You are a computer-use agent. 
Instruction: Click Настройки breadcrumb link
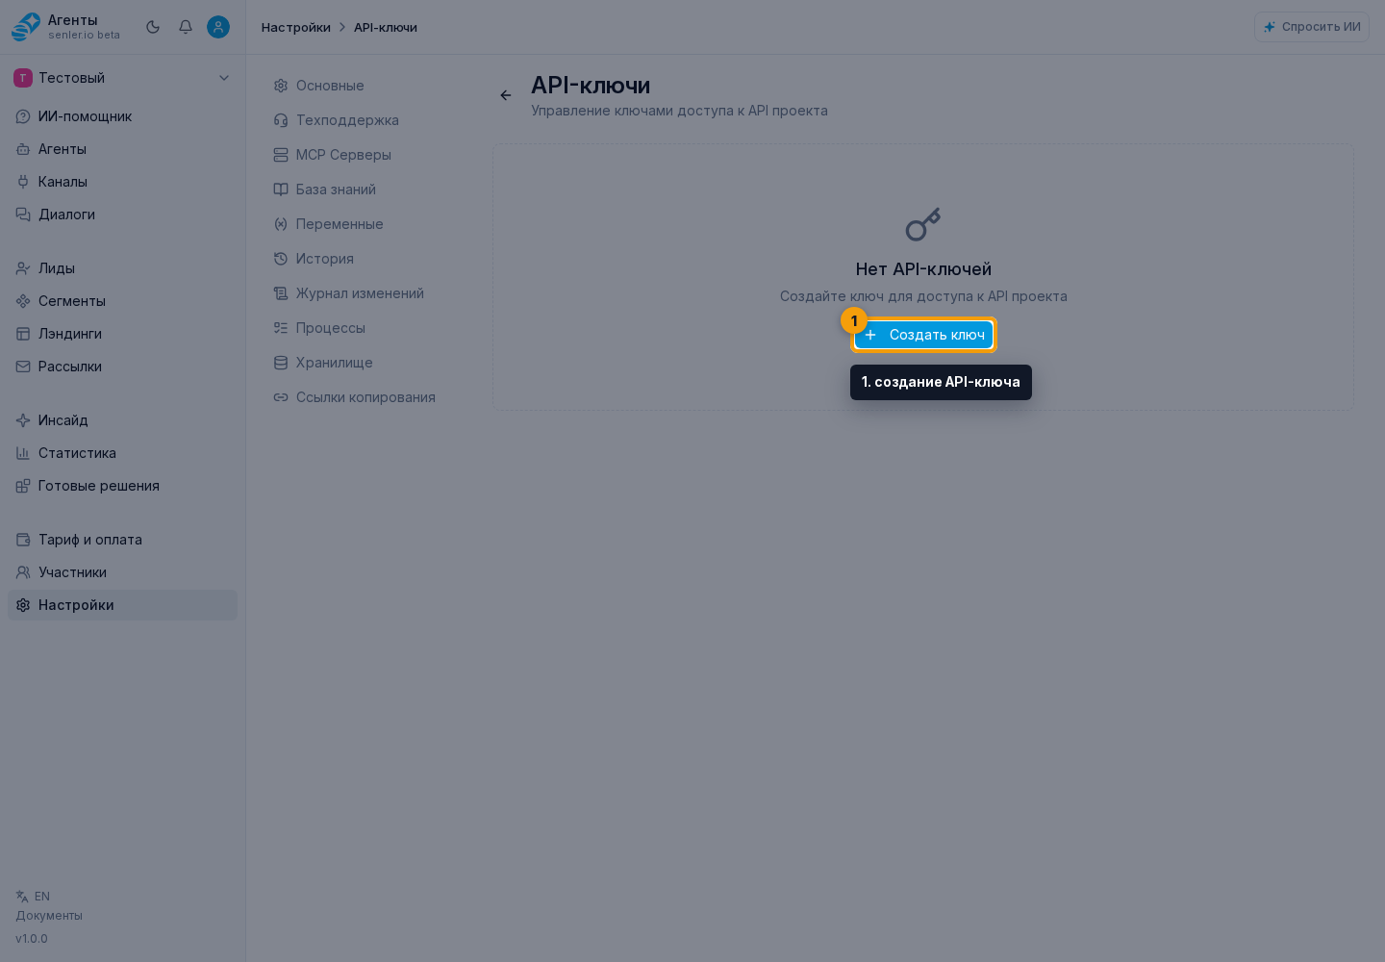click(296, 27)
